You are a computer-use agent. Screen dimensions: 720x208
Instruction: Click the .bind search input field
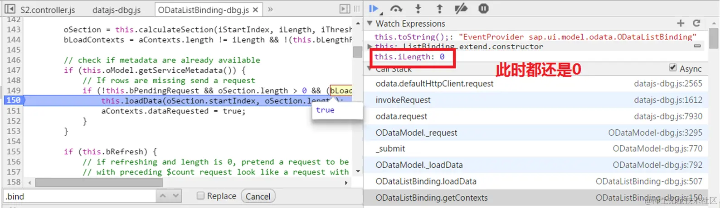pyautogui.click(x=79, y=196)
